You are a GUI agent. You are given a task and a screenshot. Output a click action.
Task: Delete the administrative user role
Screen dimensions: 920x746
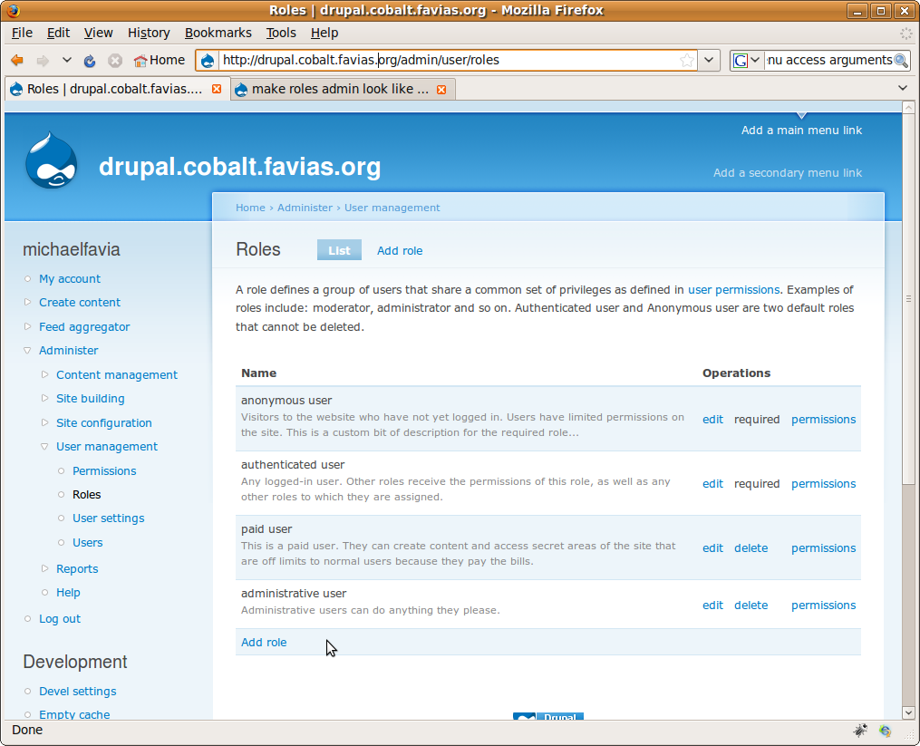tap(751, 605)
